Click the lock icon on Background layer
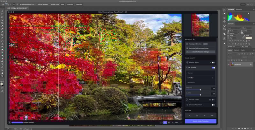The height and width of the screenshot is (130, 255). [x=251, y=64]
